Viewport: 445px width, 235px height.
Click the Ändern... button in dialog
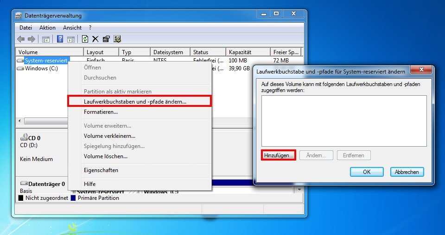click(x=316, y=155)
